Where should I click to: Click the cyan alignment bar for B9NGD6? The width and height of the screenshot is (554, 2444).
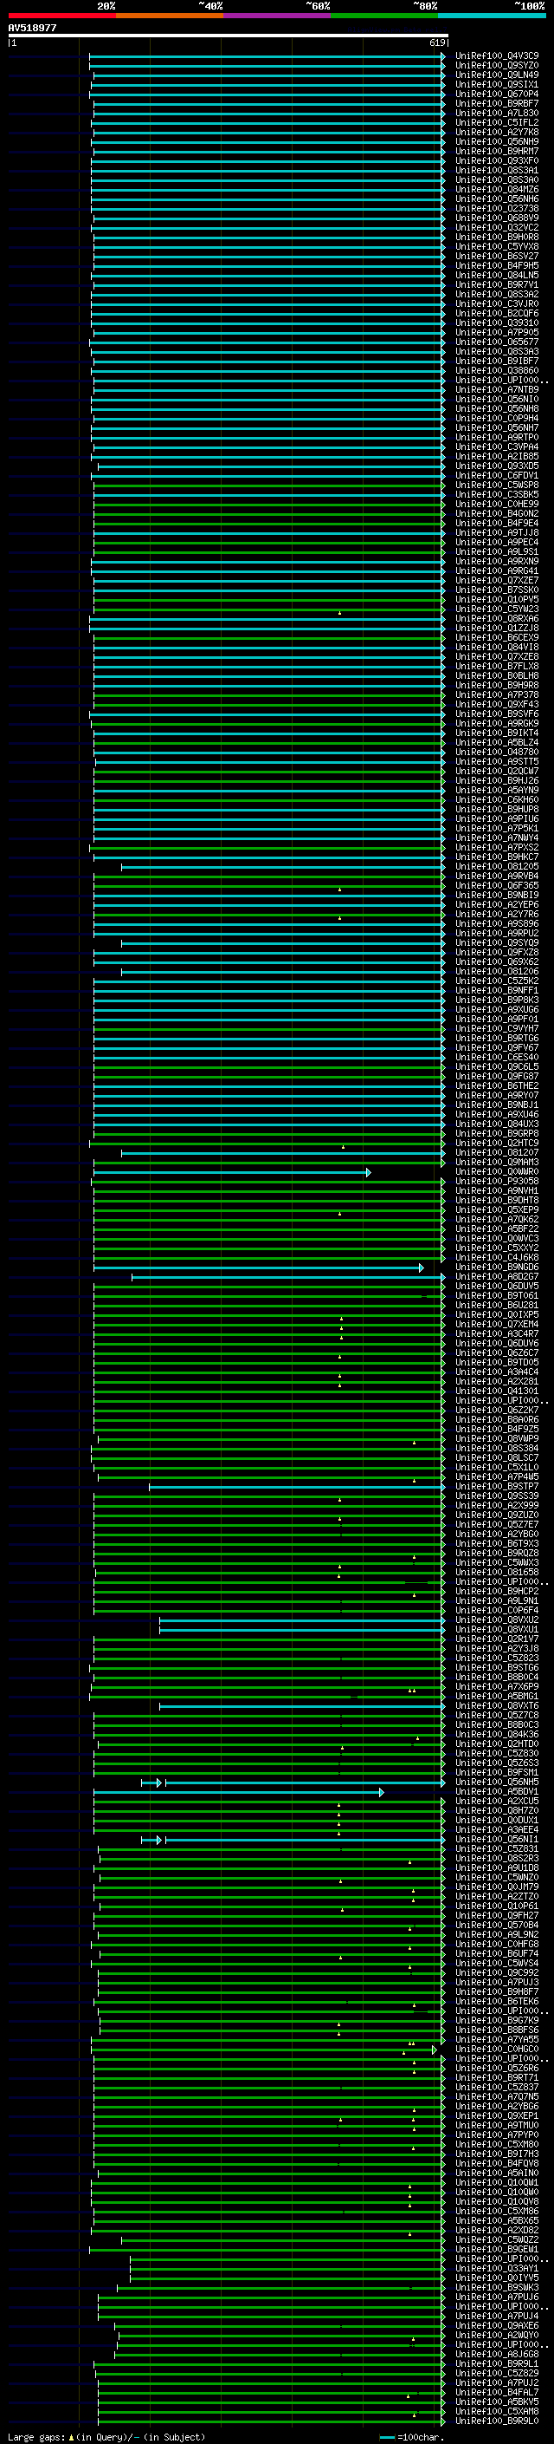pos(259,1268)
